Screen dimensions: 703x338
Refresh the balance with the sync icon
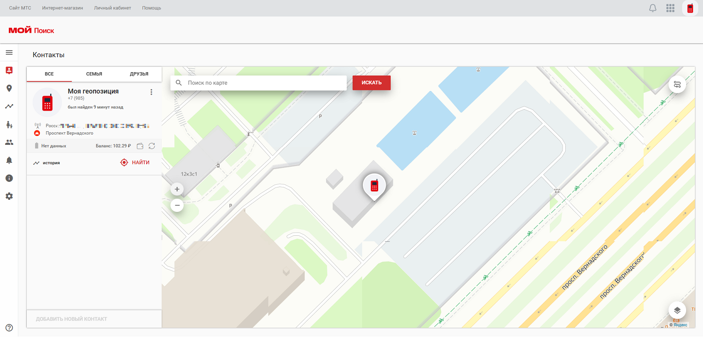point(152,146)
